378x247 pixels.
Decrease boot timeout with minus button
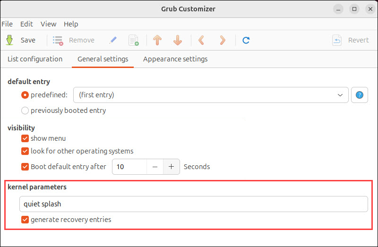pyautogui.click(x=155, y=167)
